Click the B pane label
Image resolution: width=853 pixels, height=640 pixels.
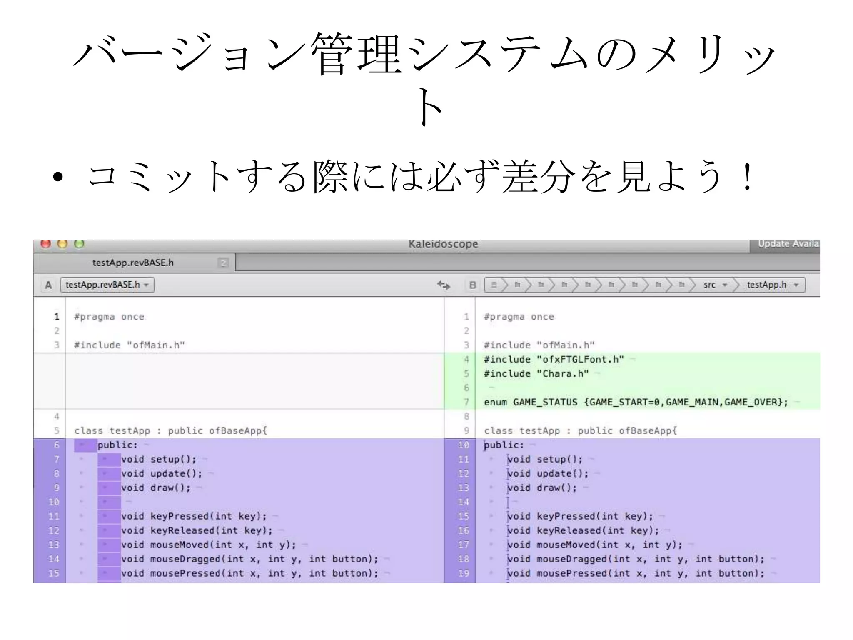coord(472,285)
